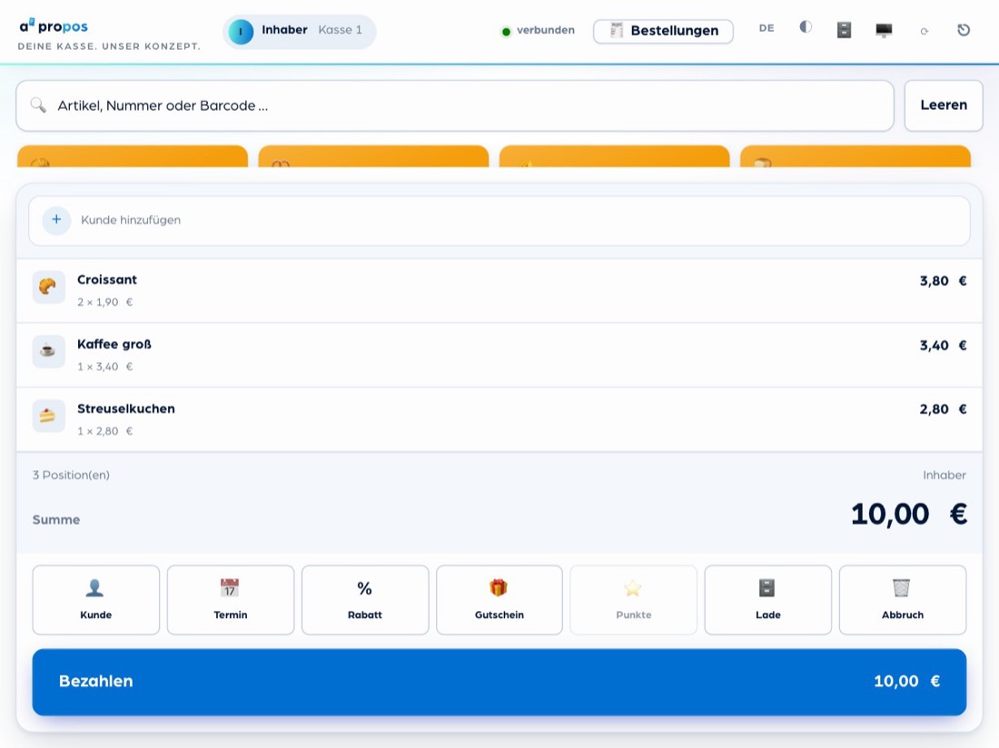The width and height of the screenshot is (999, 748).
Task: Focus the article, number or barcode search field
Action: coord(455,105)
